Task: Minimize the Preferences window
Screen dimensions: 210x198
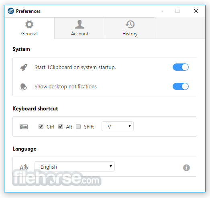Action: coord(159,11)
